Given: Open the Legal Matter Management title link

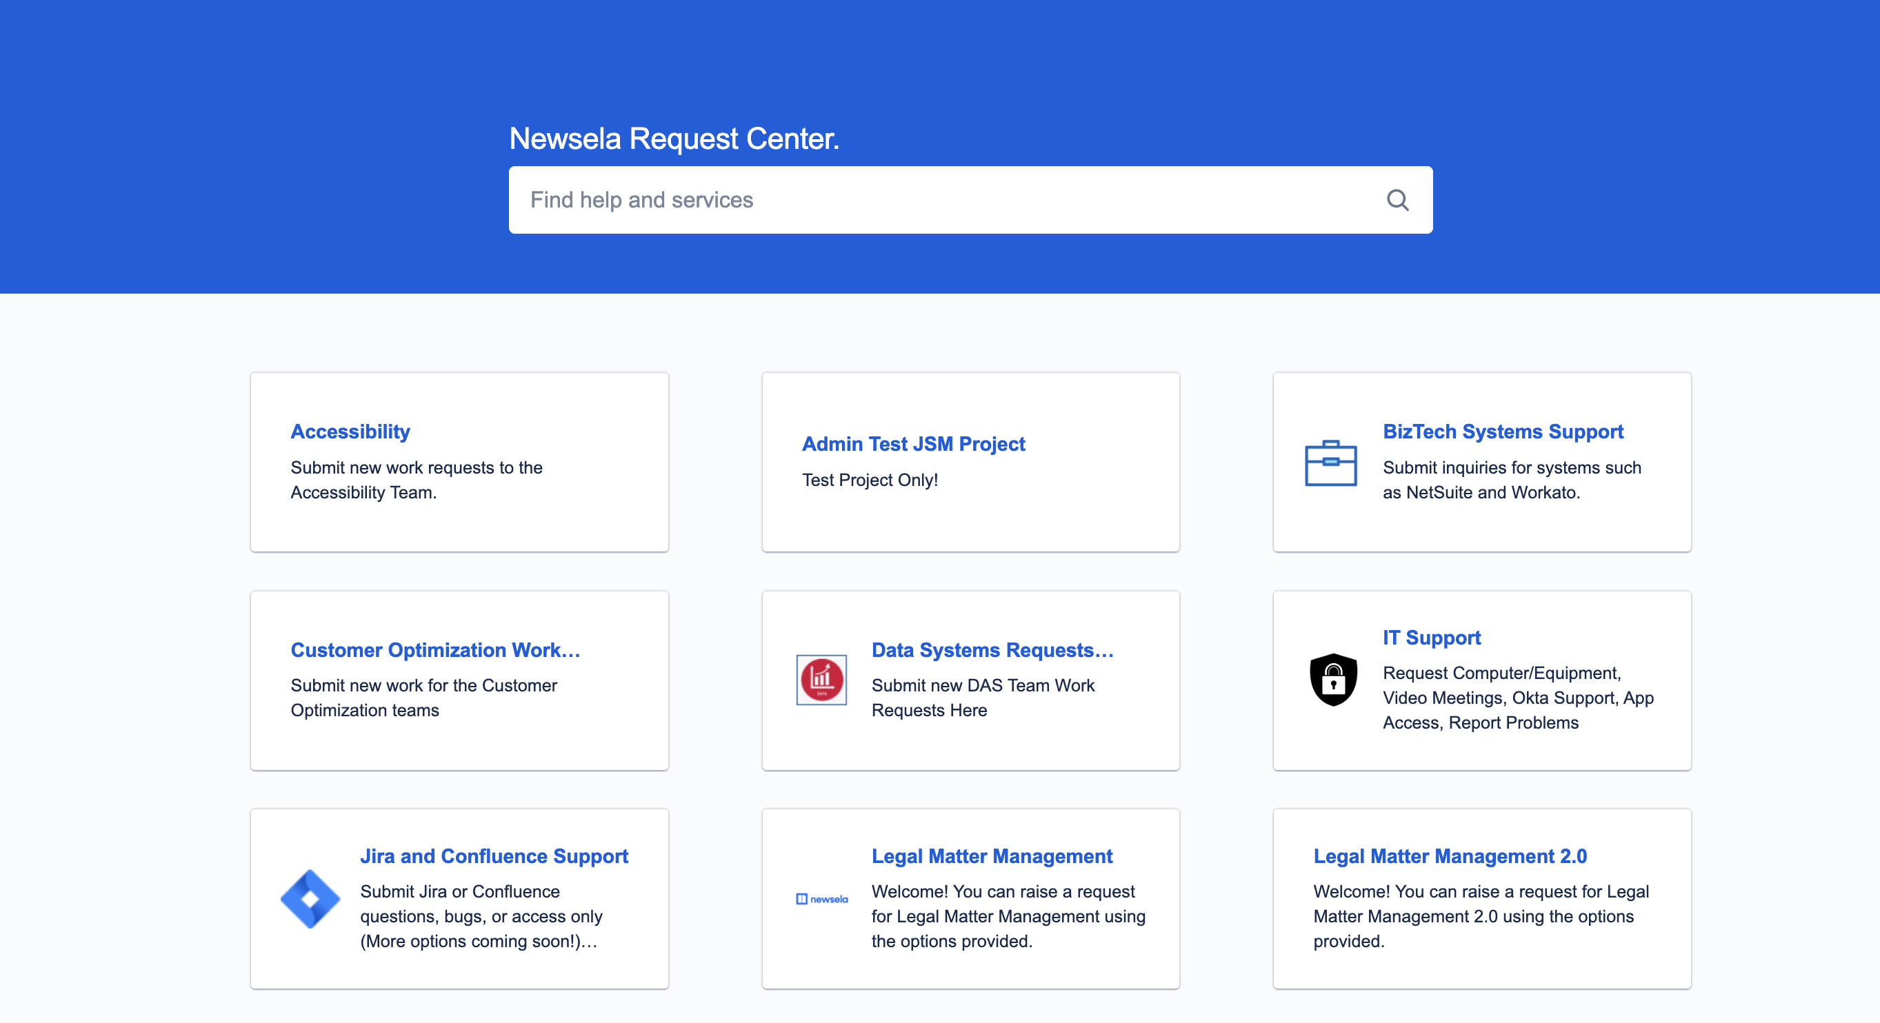Looking at the screenshot, I should [992, 857].
